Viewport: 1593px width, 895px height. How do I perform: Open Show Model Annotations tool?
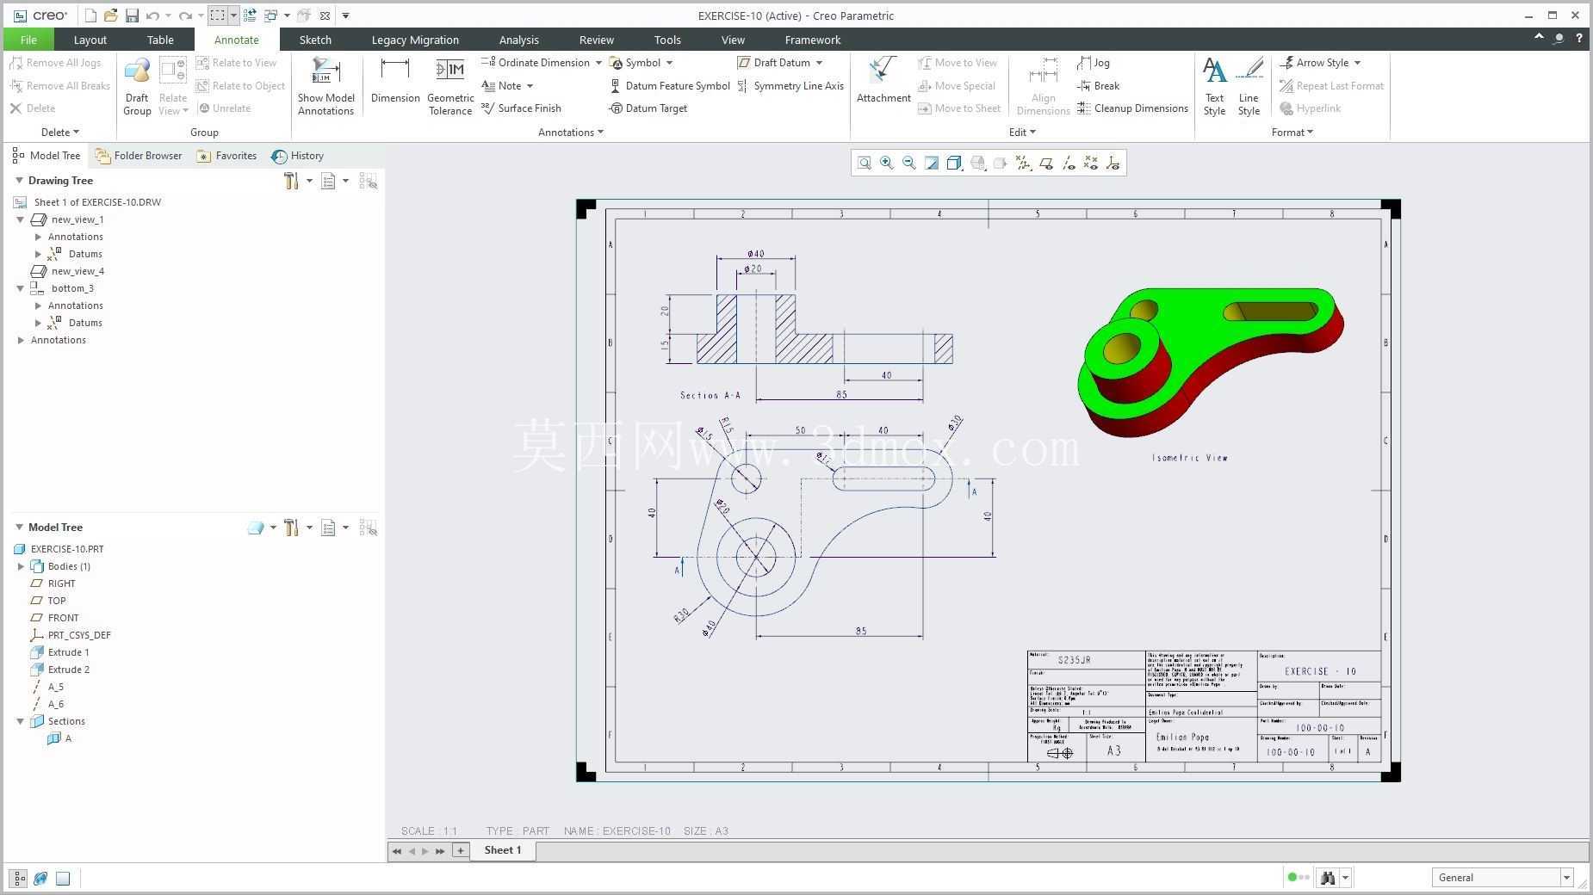point(325,86)
